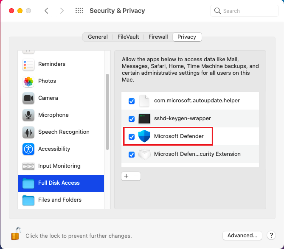Toggle the sshd-keygen-wrapper checkbox
Viewport: 284px width, 249px height.
pyautogui.click(x=131, y=119)
